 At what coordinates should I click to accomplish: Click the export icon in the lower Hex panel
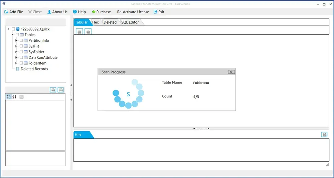[x=324, y=134]
